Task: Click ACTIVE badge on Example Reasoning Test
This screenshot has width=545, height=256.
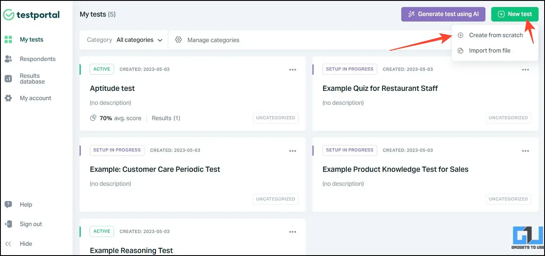Action: coord(102,231)
